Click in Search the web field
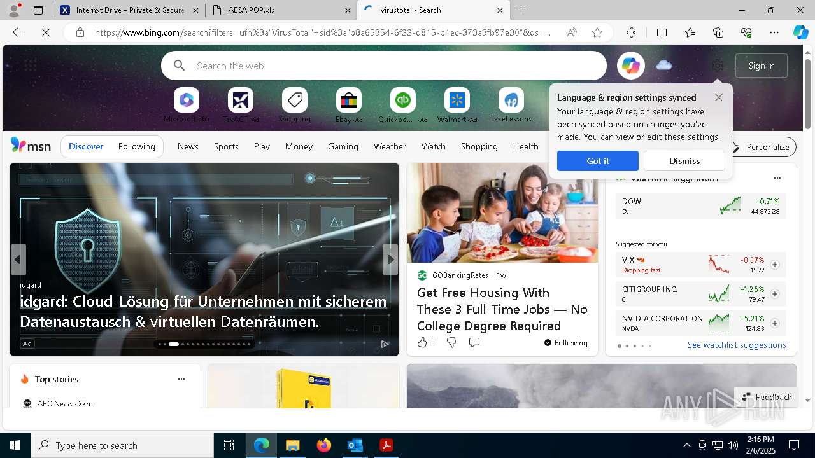Screen dimensions: 815x458 click(x=384, y=66)
